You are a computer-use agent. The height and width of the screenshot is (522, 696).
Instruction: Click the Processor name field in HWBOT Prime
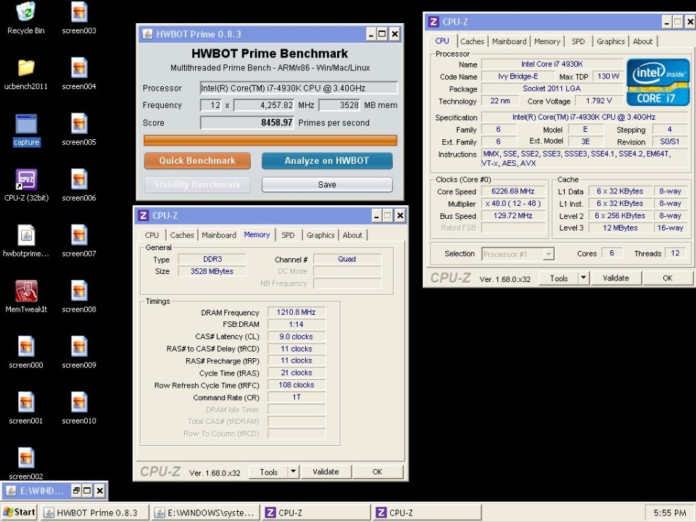(x=299, y=88)
